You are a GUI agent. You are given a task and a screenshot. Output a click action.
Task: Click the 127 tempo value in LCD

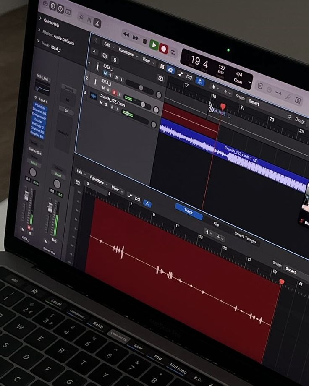click(222, 67)
